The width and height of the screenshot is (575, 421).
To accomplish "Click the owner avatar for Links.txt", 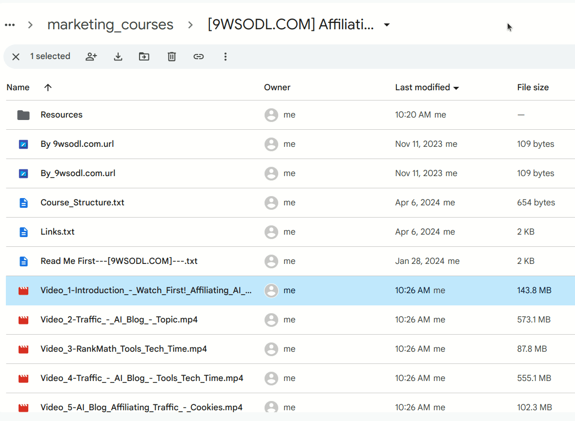I will (271, 232).
